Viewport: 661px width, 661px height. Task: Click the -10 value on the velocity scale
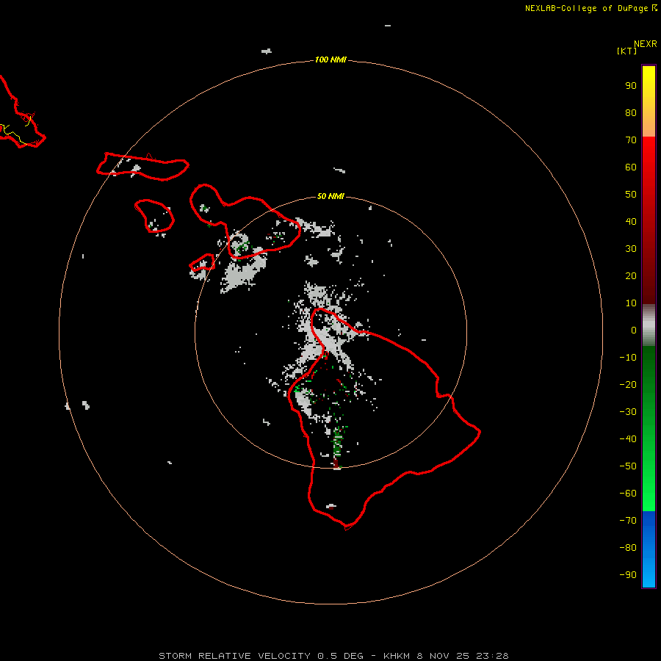coord(628,358)
